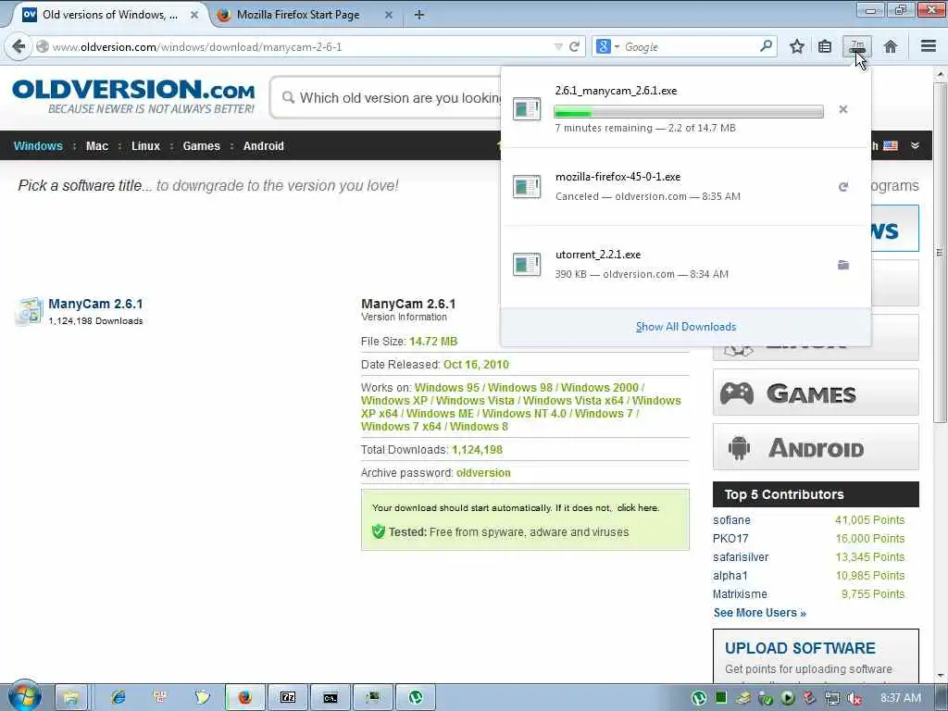Click the ManyCam 2.6.1 program icon

click(29, 311)
